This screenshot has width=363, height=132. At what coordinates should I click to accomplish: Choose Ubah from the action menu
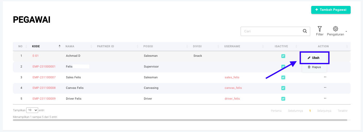[314, 58]
